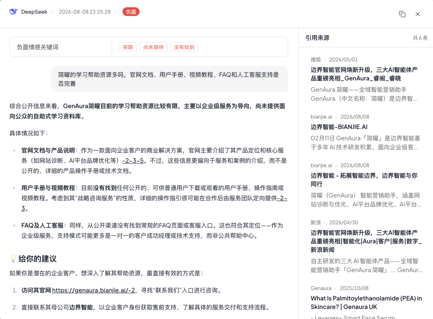This screenshot has width=433, height=319.
Task: Click the red 负面 sentiment tag
Action: click(131, 12)
